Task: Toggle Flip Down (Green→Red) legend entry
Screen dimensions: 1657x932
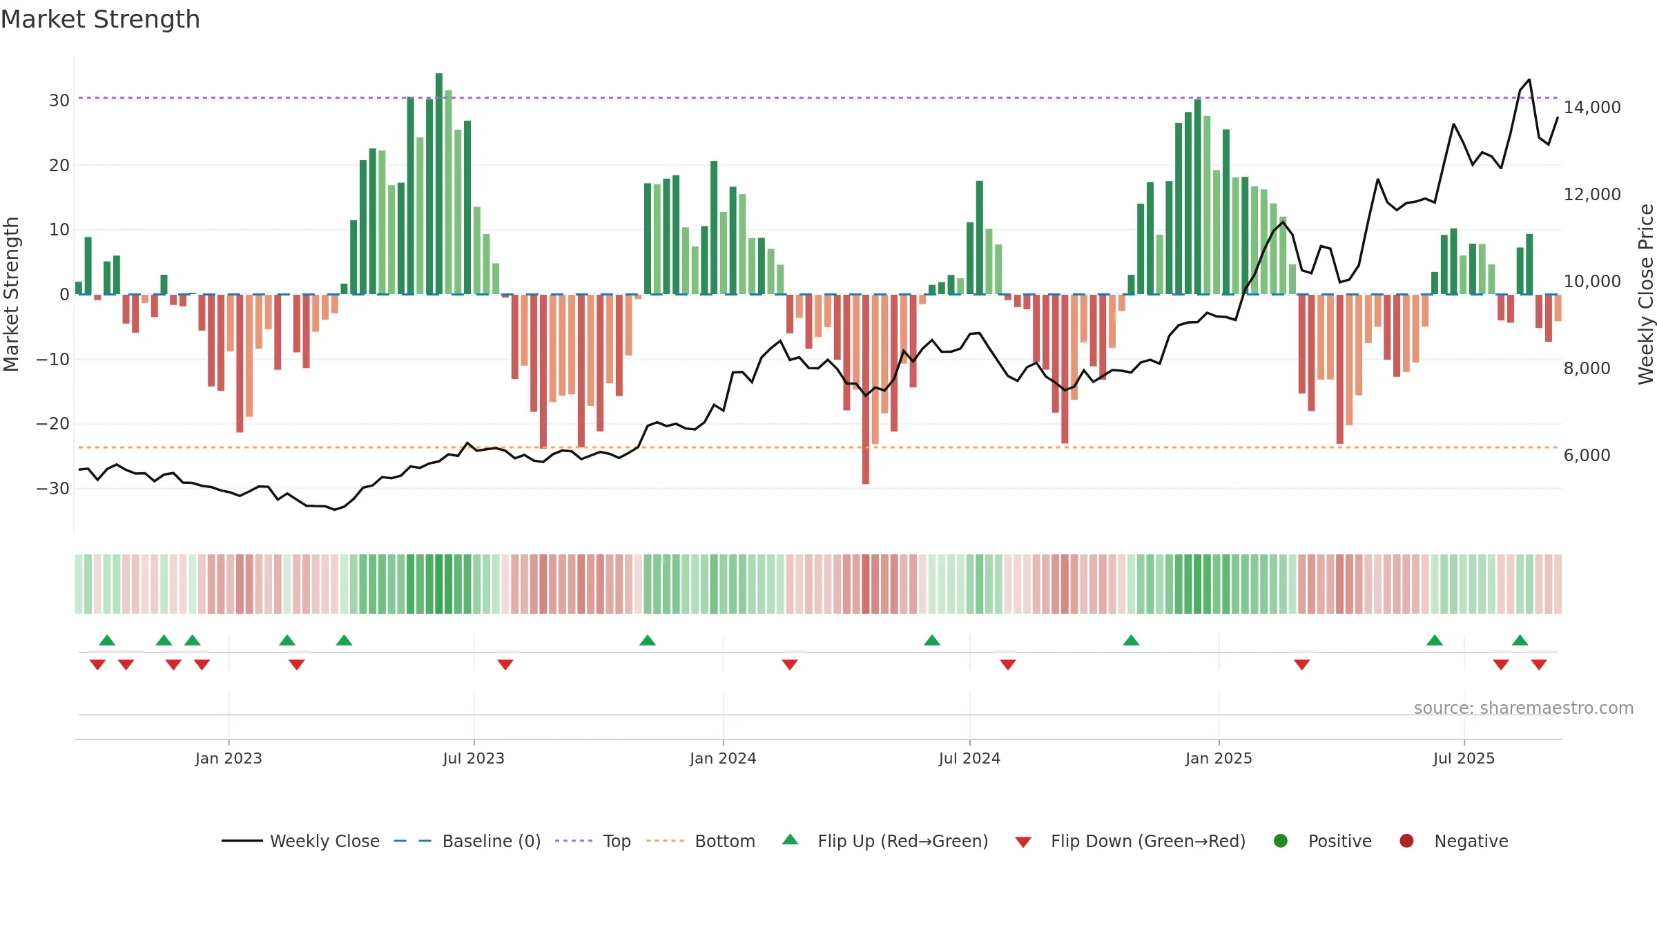Action: click(x=1130, y=841)
